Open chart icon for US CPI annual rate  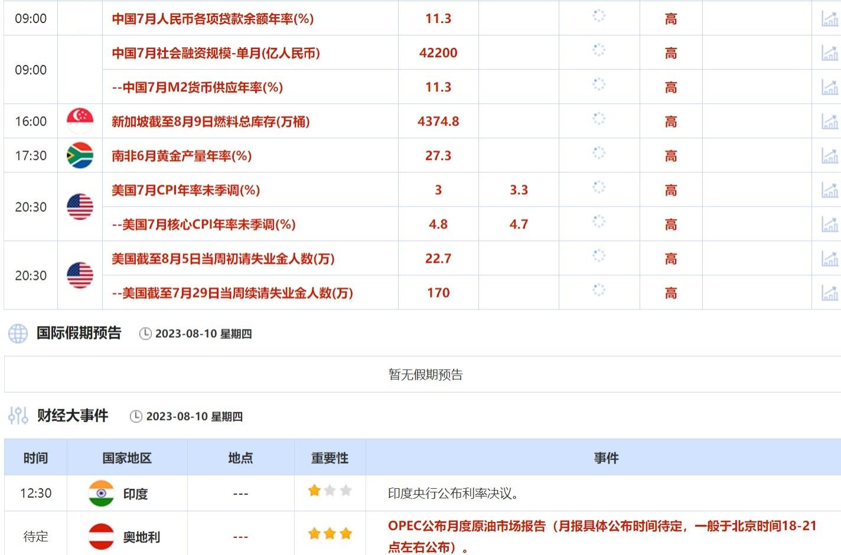click(829, 190)
